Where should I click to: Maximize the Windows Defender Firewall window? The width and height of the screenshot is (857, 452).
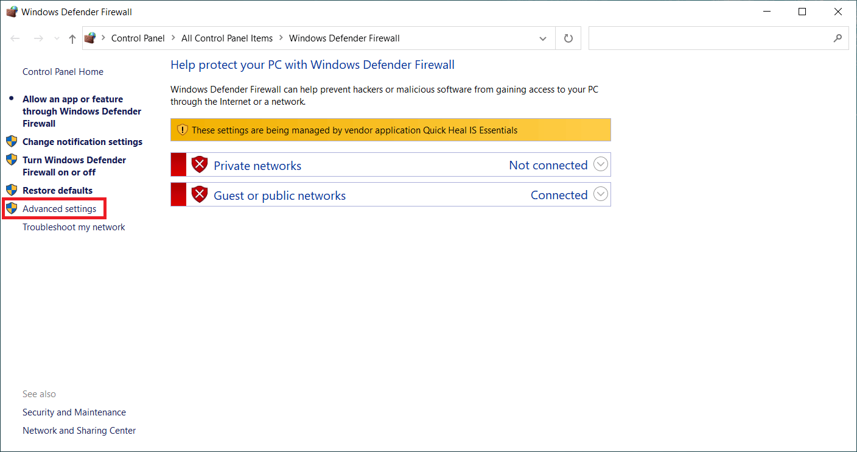click(802, 12)
